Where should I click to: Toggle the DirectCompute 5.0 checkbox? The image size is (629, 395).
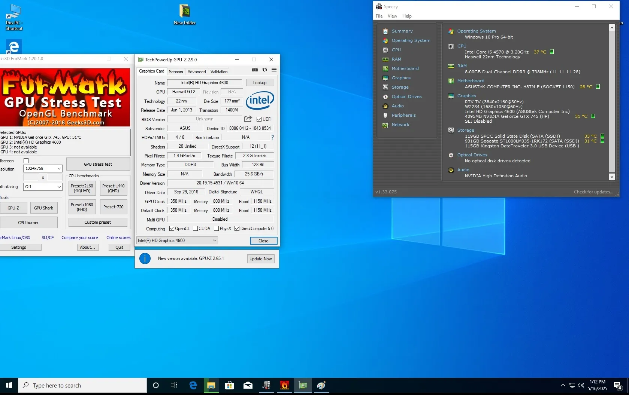(x=237, y=229)
